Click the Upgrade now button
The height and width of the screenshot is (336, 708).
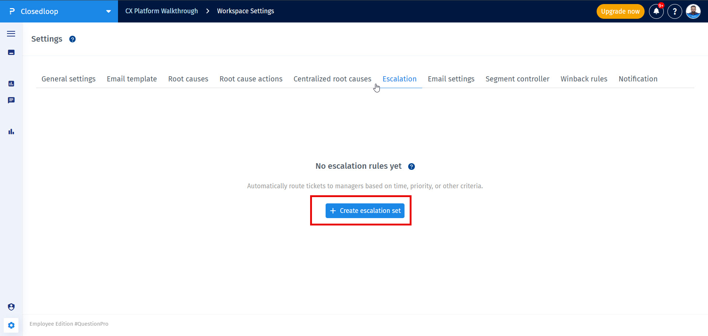tap(620, 11)
